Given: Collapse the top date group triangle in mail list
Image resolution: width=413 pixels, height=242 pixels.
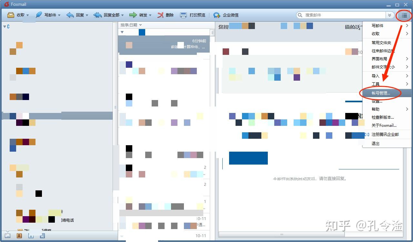Looking at the screenshot, I should click(122, 32).
